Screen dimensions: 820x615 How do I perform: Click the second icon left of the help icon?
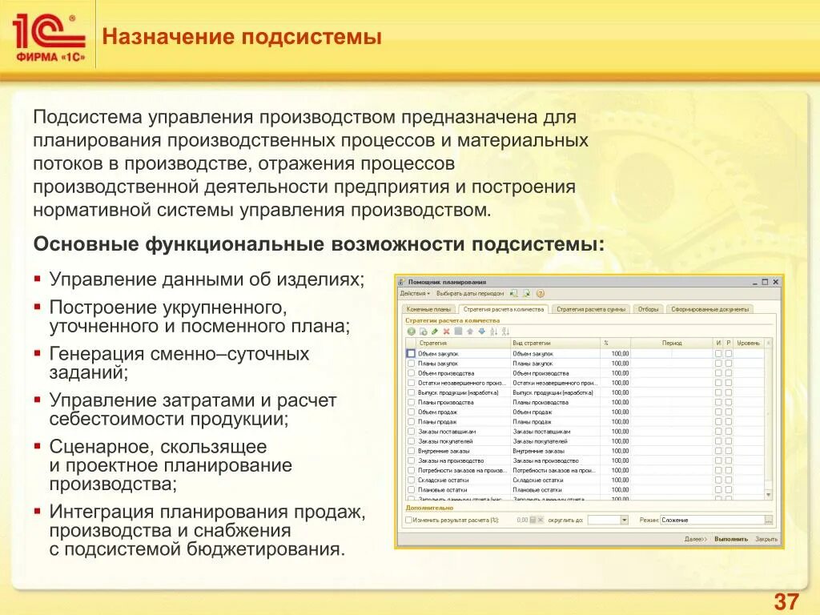(x=514, y=294)
